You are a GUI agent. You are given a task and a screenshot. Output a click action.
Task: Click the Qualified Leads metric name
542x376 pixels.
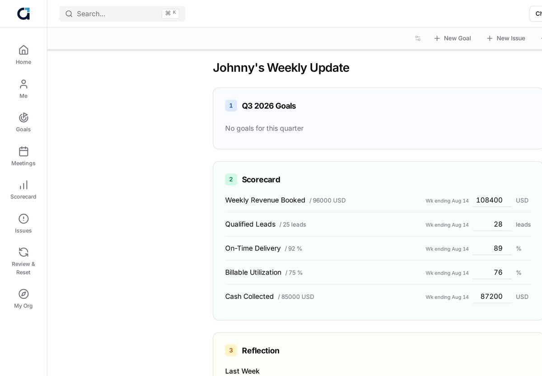click(250, 224)
